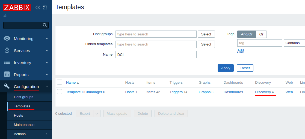Select the Or tag mode
Image resolution: width=305 pixels, height=139 pixels.
261,34
